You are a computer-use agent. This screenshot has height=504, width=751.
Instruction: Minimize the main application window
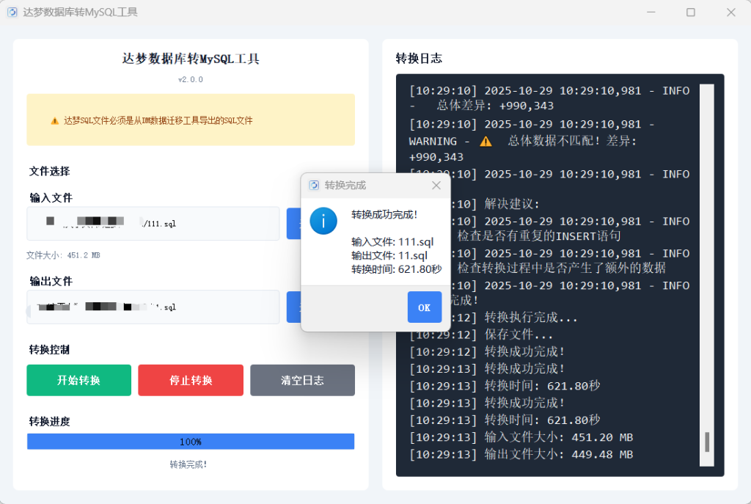point(651,12)
